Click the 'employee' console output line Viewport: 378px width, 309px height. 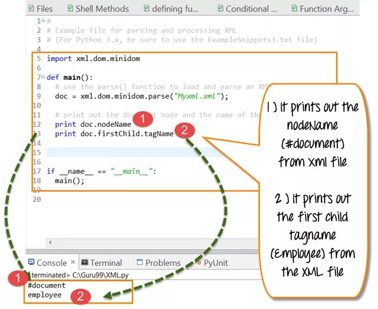tap(45, 295)
